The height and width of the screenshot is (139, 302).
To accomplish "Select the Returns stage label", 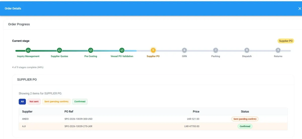I will click(278, 56).
